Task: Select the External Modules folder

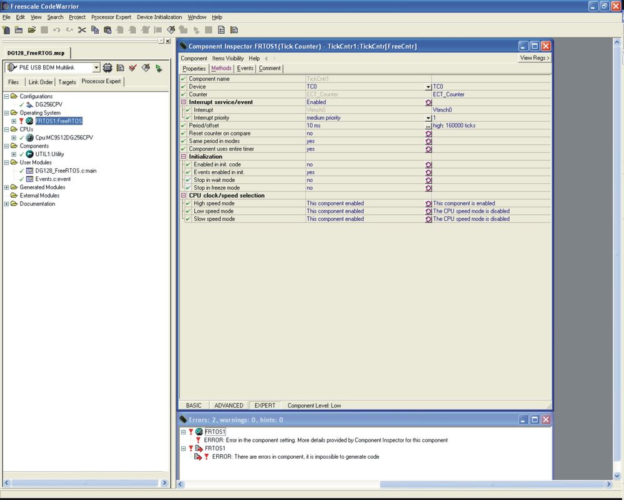Action: point(39,196)
